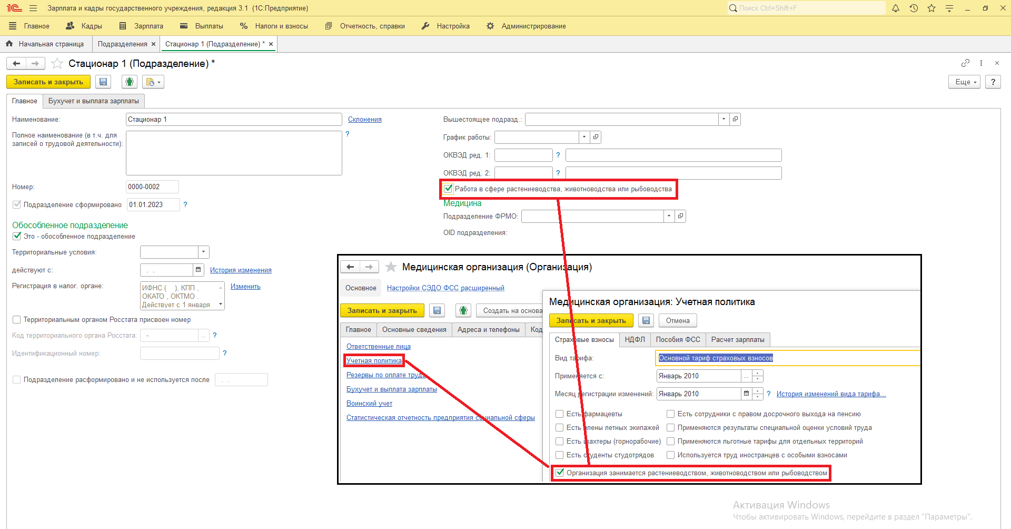Open the Вышестоящее подразделение record

[735, 120]
